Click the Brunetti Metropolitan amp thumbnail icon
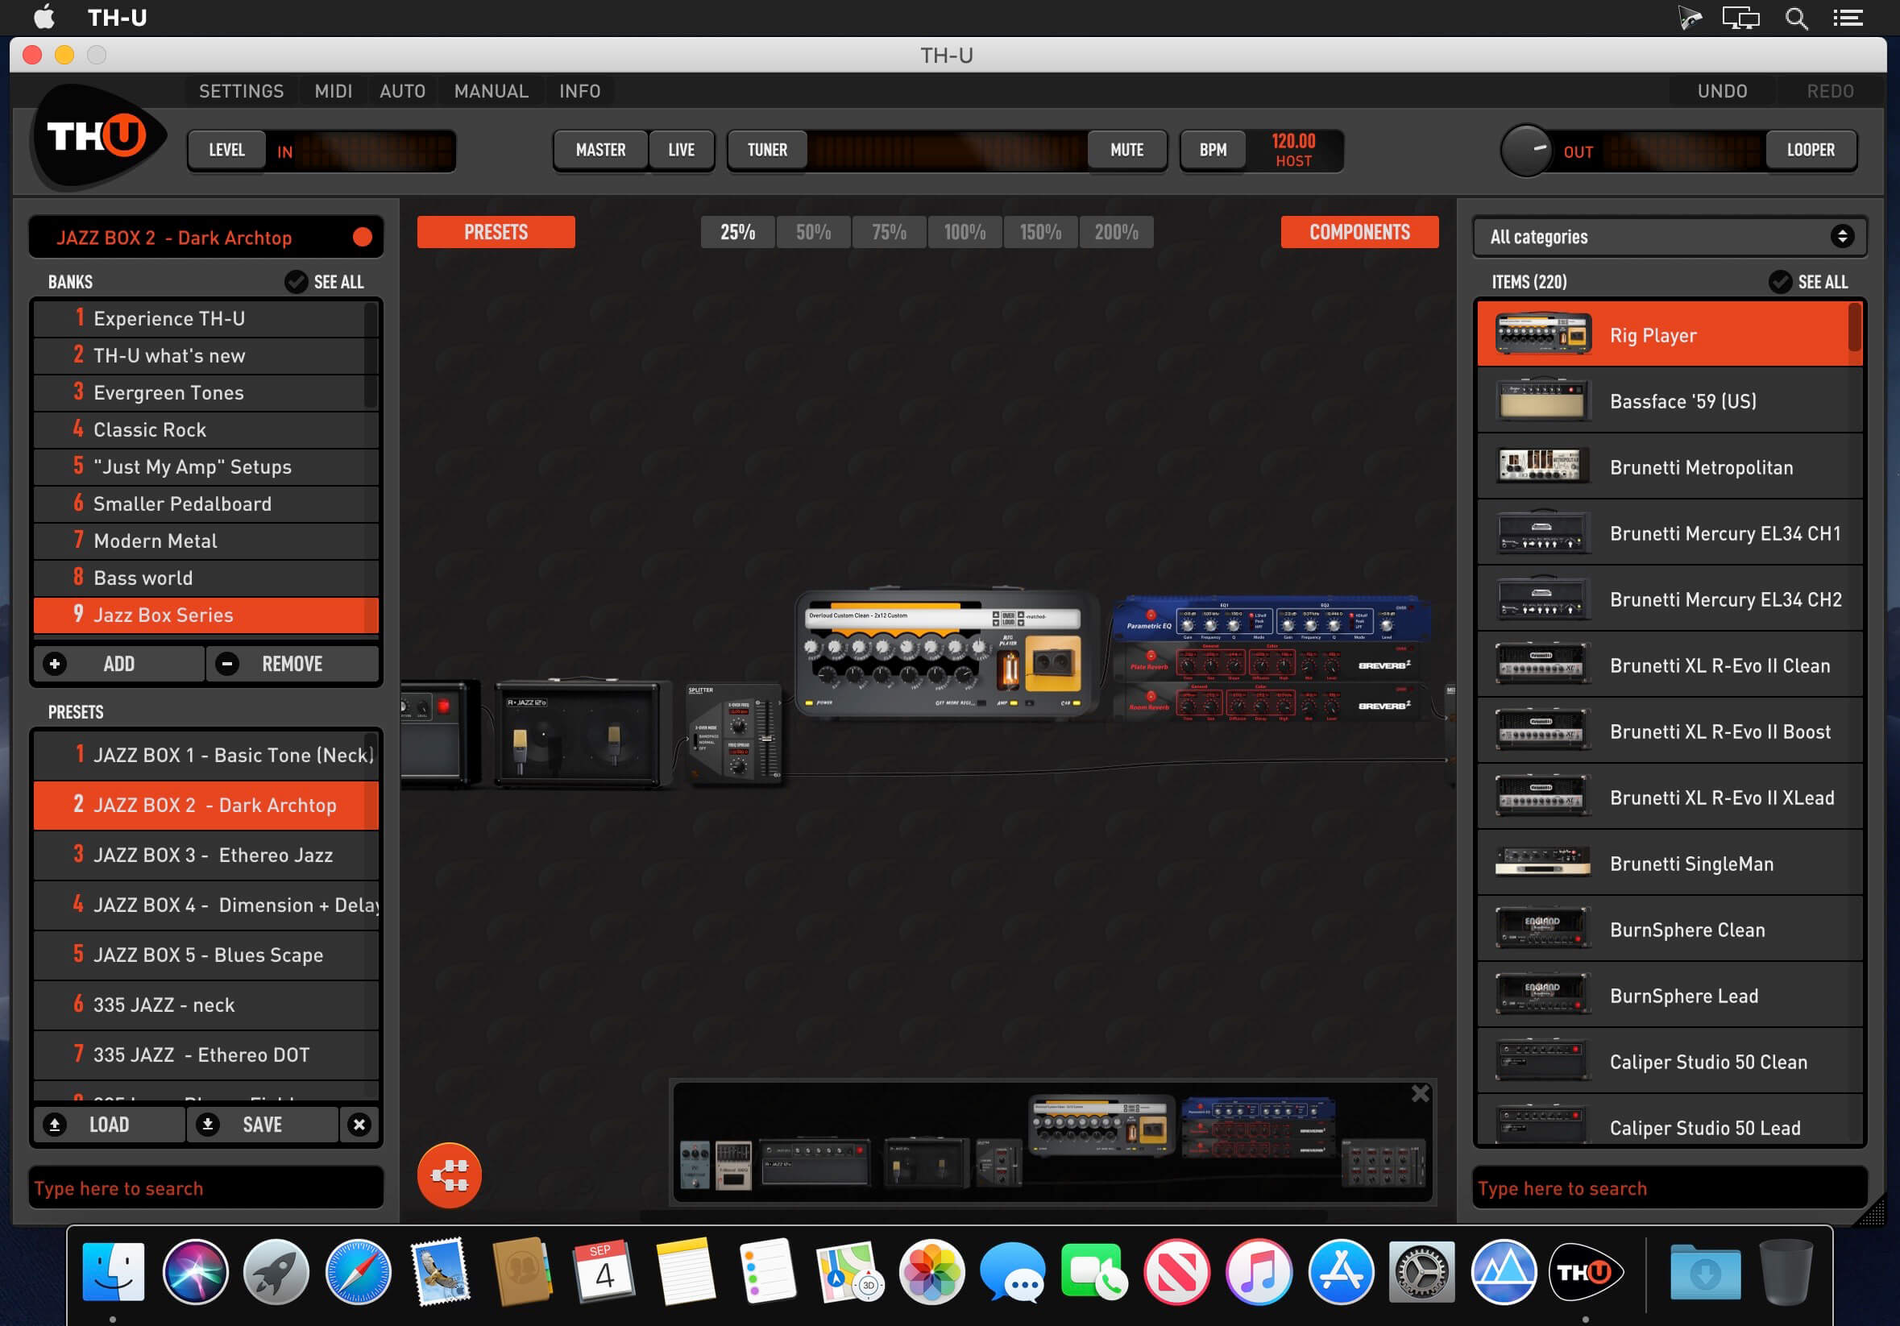Screen dimensions: 1900x1326 (x=1542, y=466)
